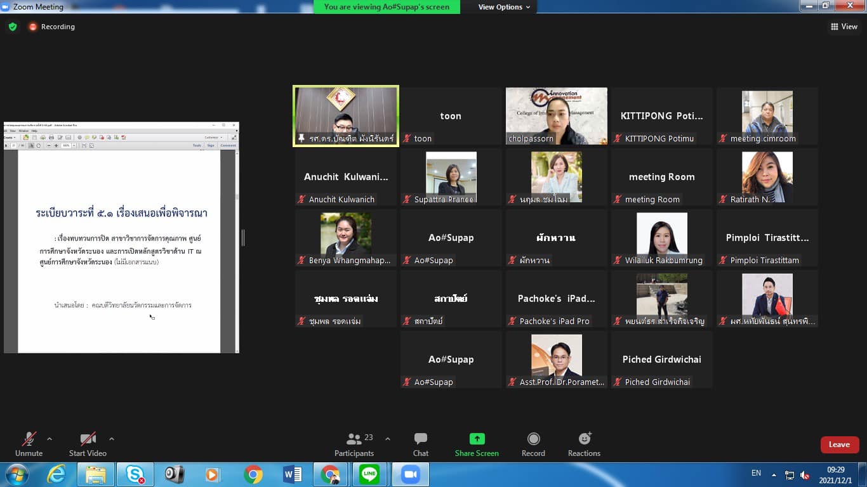Select the cholpassorn video tile
This screenshot has height=487, width=867.
[x=556, y=116]
